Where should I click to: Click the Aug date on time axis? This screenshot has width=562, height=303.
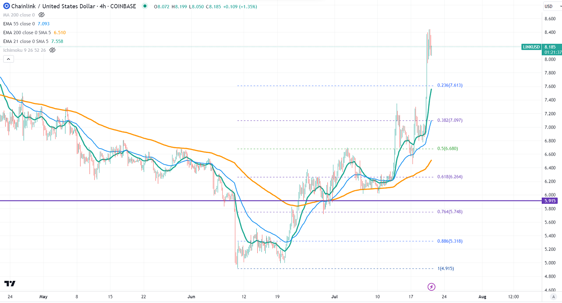pos(482,296)
